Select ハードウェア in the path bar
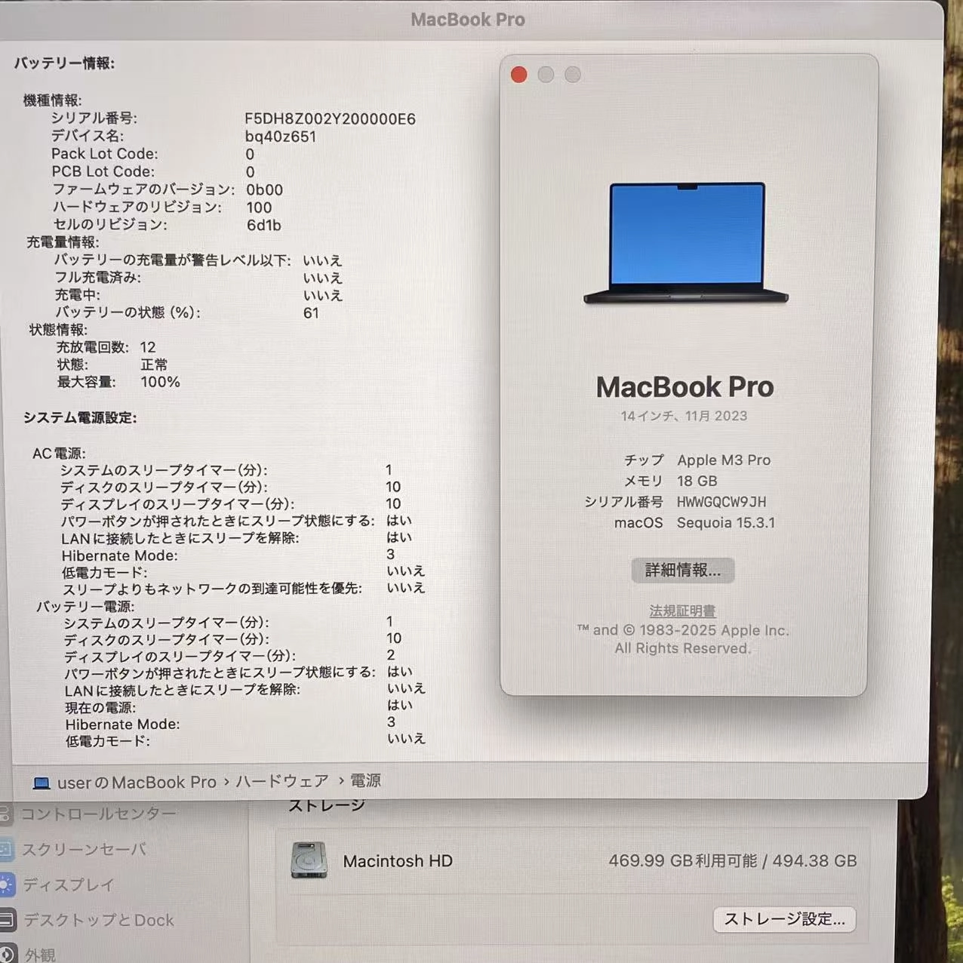The width and height of the screenshot is (963, 963). pos(282,781)
